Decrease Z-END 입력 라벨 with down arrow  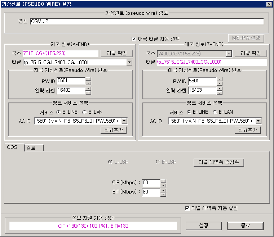pos(219,93)
